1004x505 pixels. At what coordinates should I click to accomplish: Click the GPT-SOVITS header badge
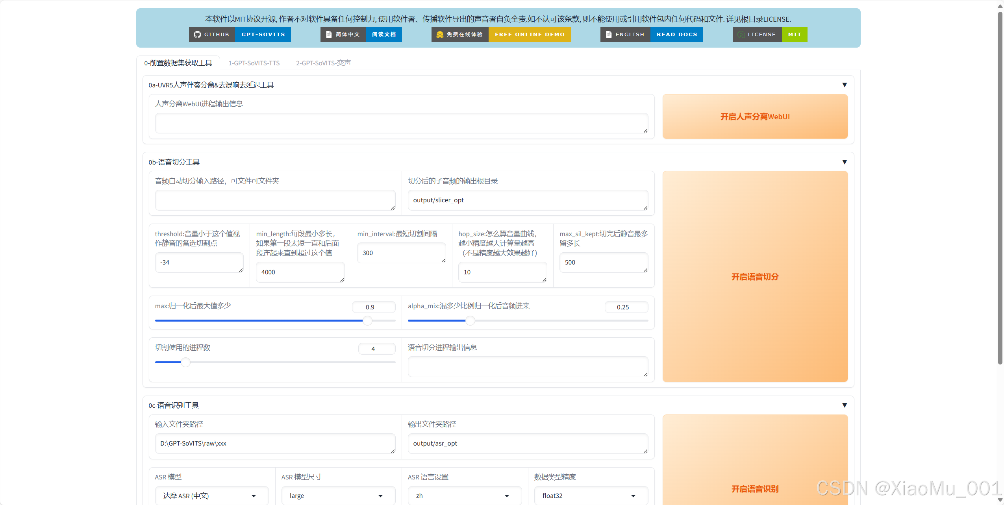[263, 34]
